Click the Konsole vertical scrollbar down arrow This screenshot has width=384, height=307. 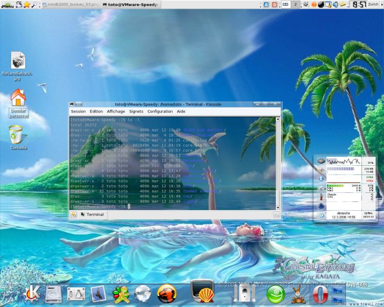278,208
